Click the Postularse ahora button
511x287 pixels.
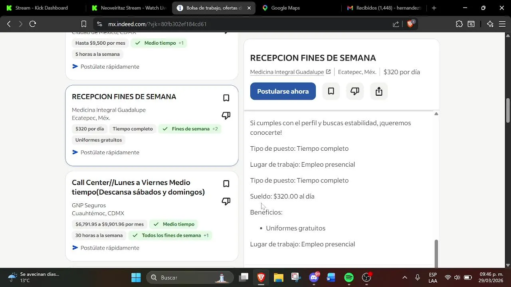click(283, 91)
